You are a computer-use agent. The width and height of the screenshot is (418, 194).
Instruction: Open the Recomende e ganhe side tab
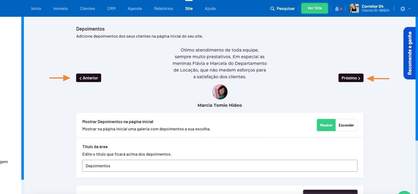[x=409, y=53]
